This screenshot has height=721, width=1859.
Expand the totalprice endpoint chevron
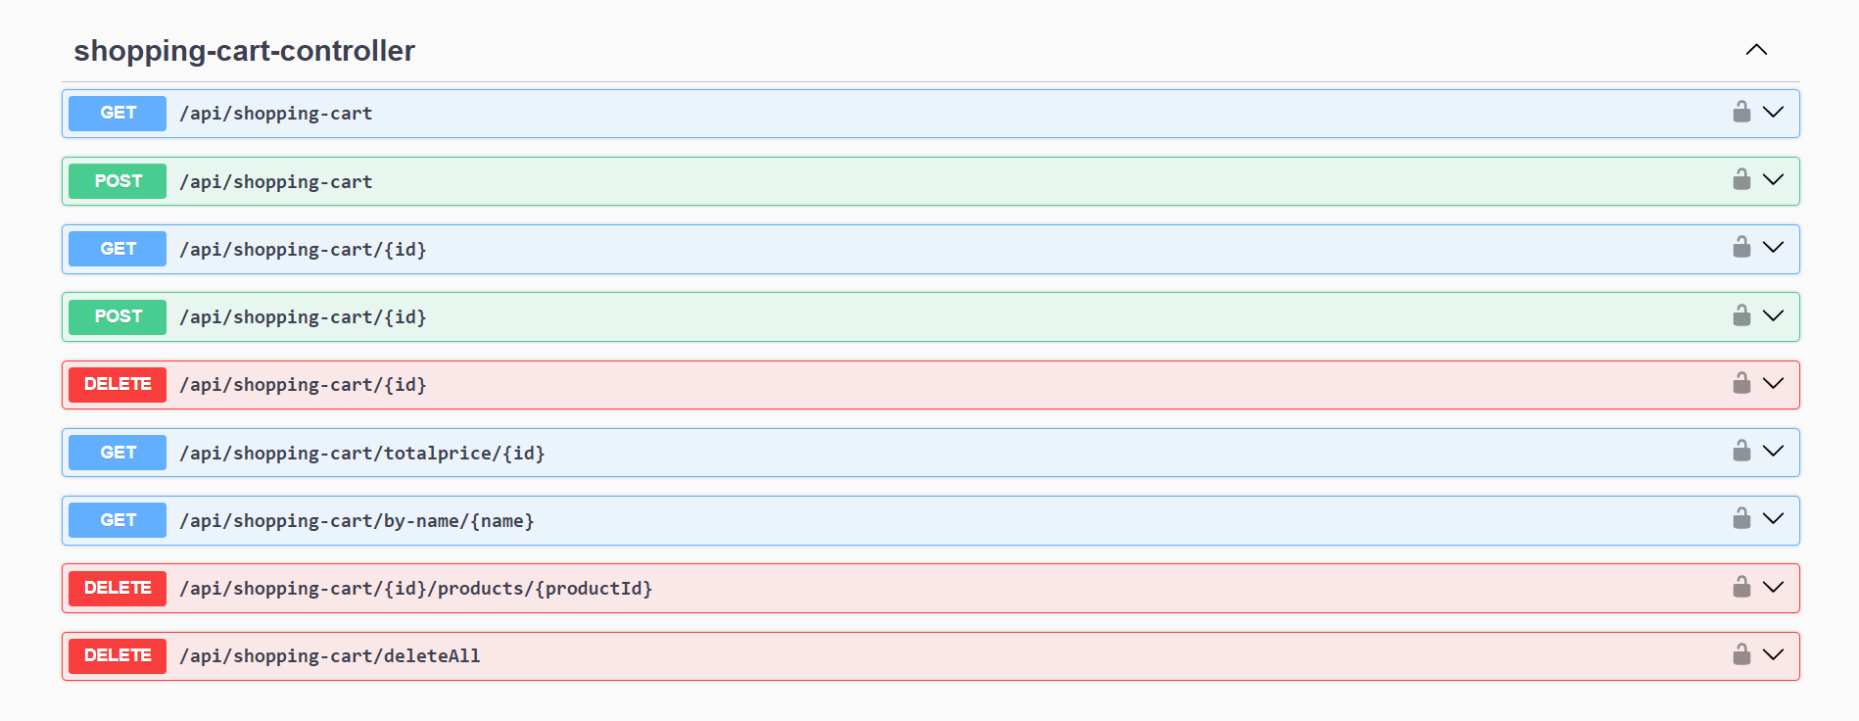pos(1773,451)
